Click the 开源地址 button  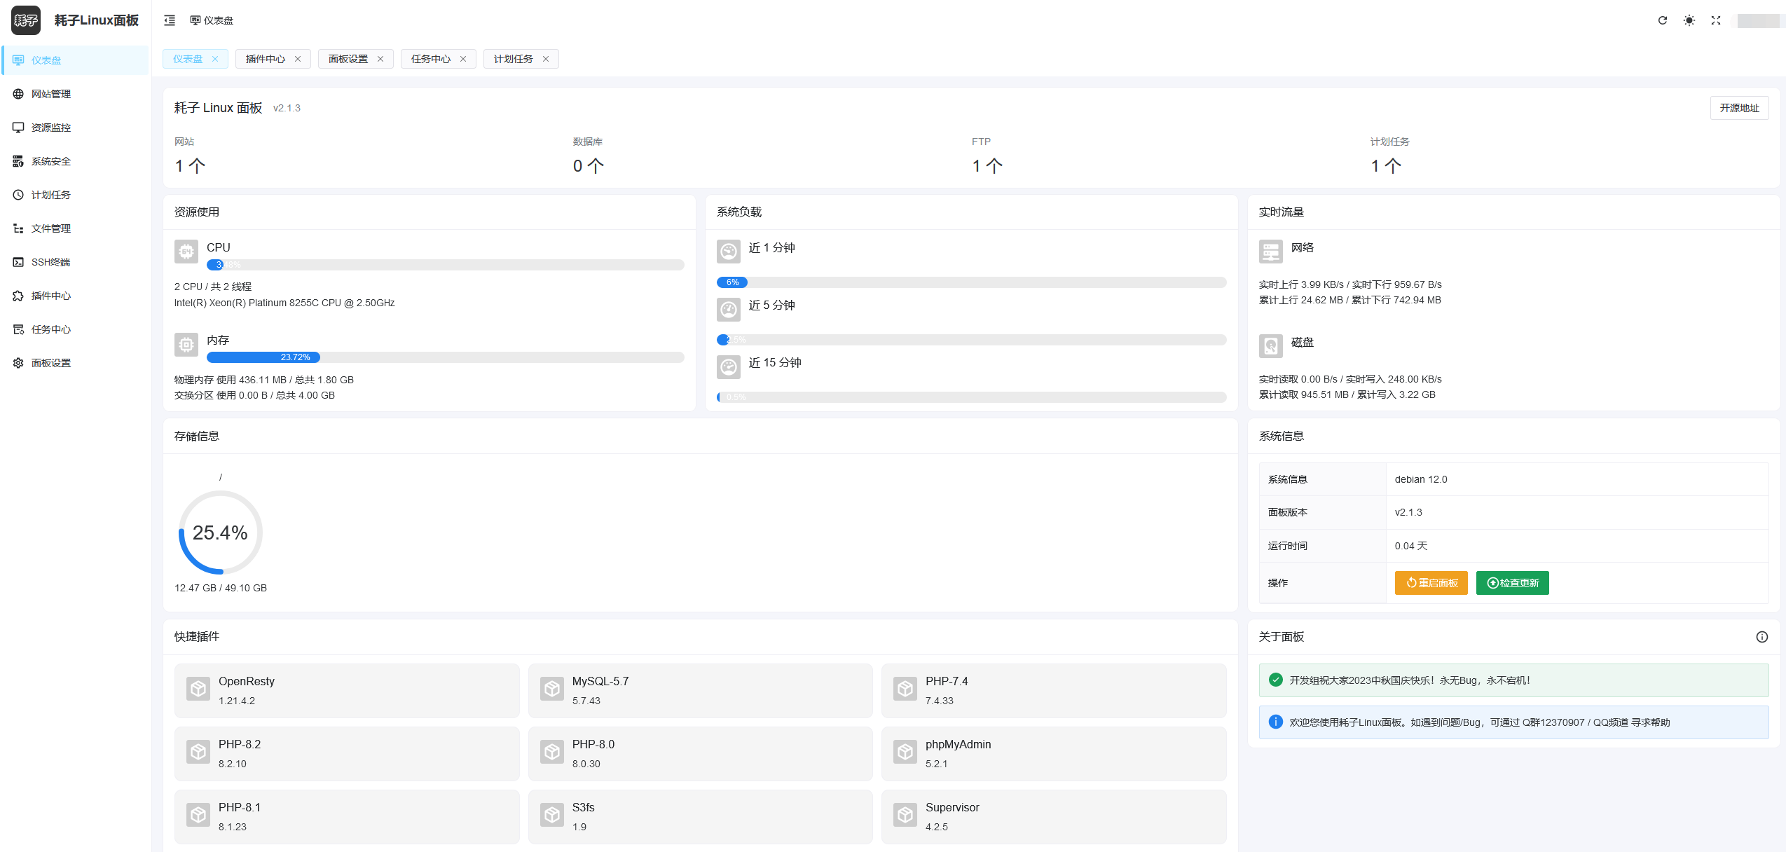[1739, 108]
